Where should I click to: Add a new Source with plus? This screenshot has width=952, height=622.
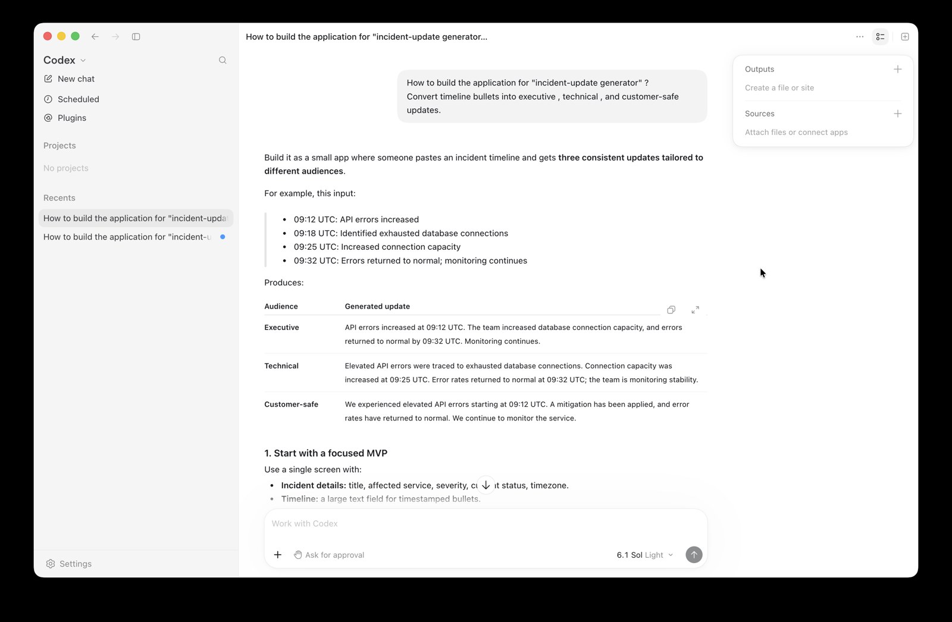point(898,114)
